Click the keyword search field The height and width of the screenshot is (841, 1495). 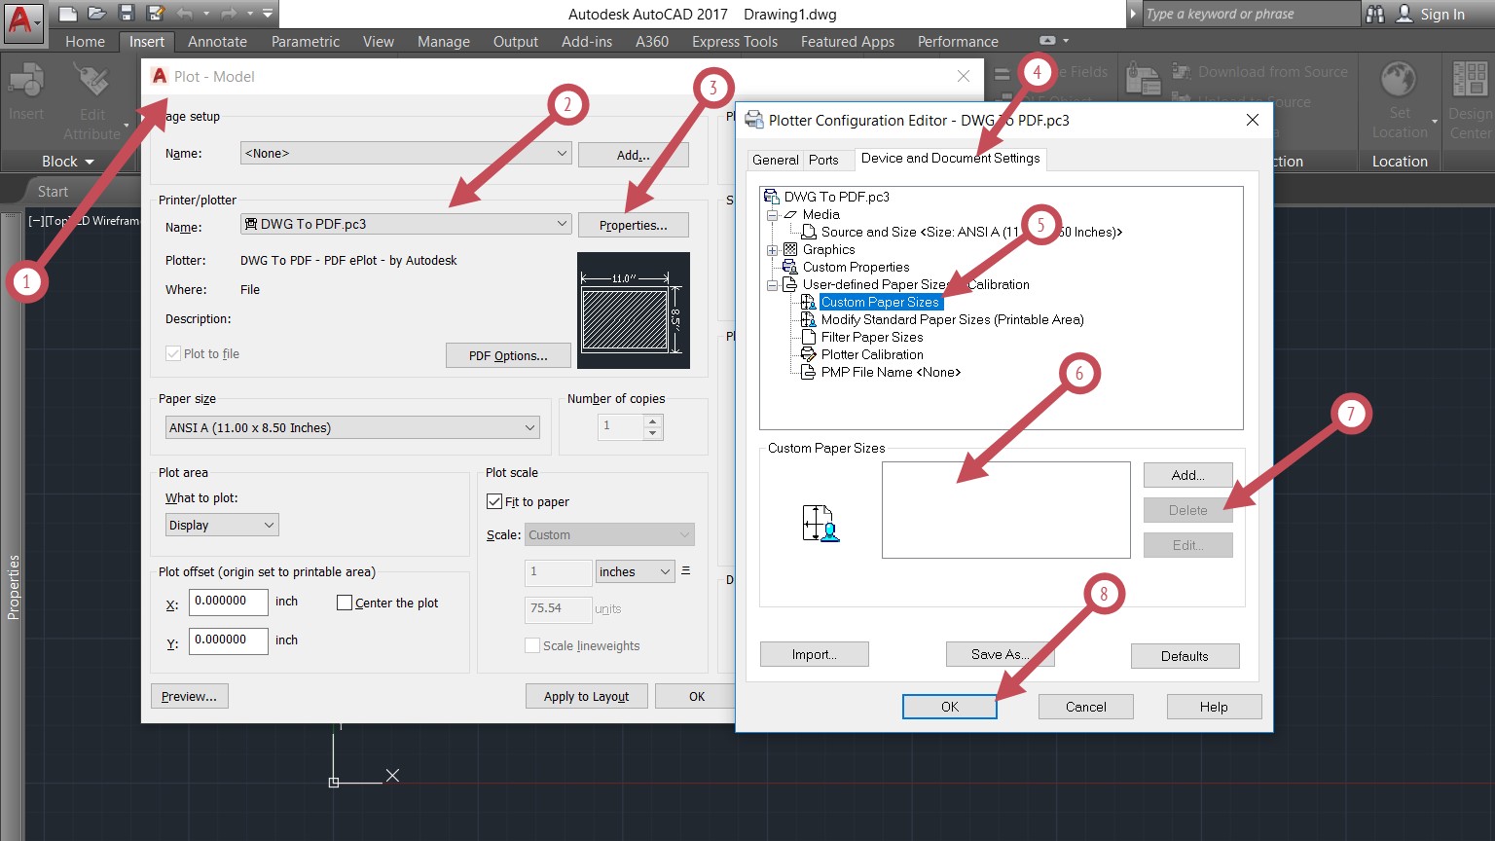click(1251, 14)
